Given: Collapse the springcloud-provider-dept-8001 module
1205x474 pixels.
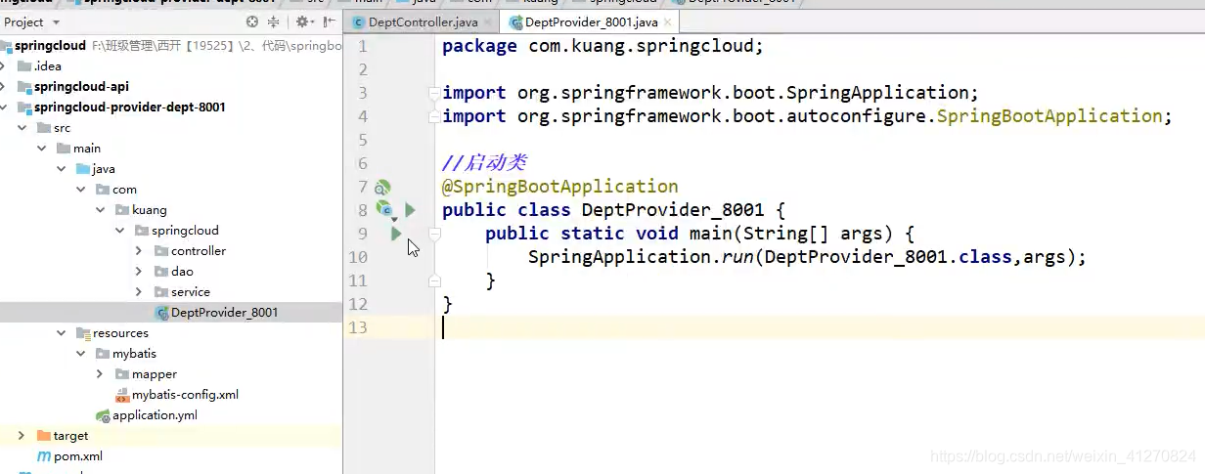Looking at the screenshot, I should coord(3,108).
